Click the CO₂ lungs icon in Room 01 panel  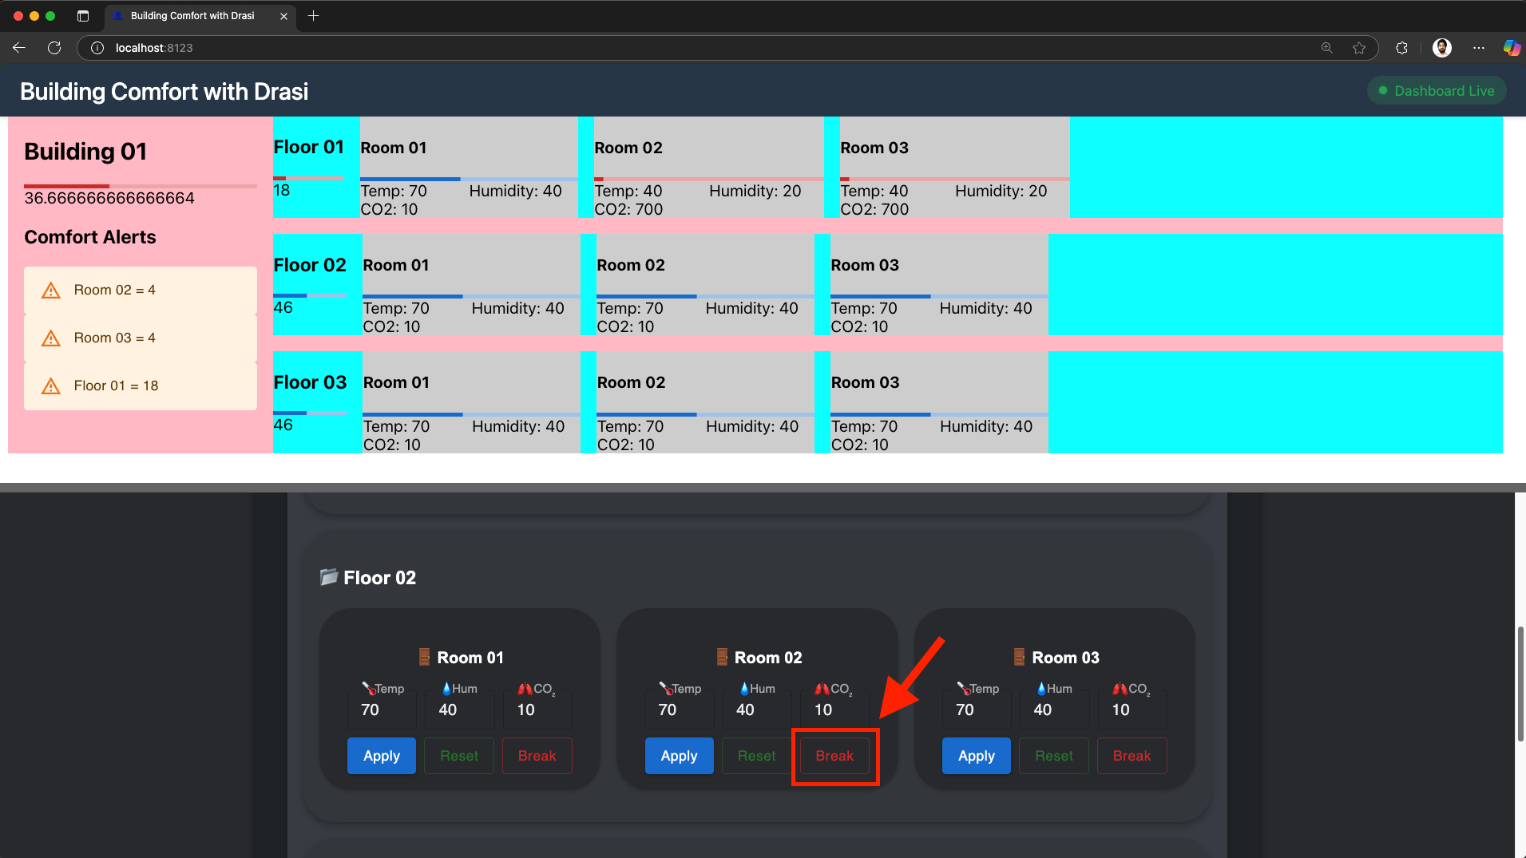click(x=525, y=688)
